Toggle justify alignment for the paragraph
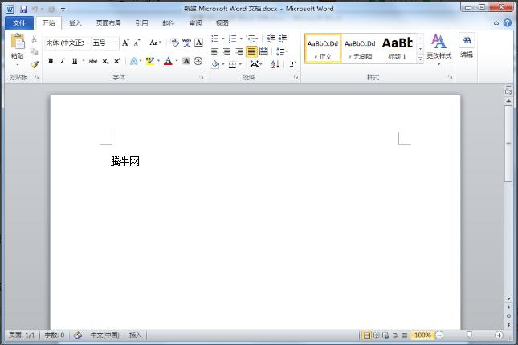This screenshot has width=518, height=345. 251,51
